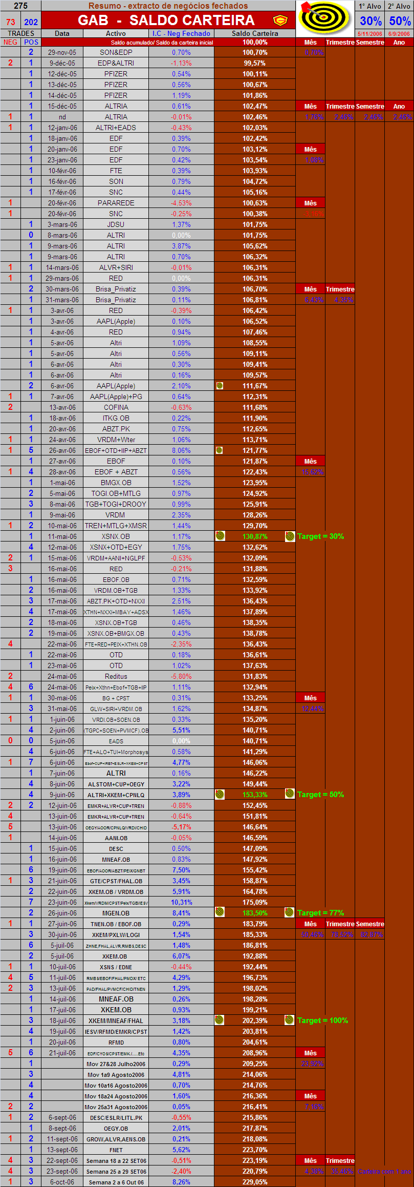This screenshot has height=1187, width=414.
Task: Click target icon left of 153,33%
Action: coord(220,794)
